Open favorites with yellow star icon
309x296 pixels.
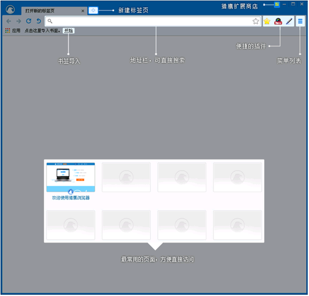tap(267, 21)
